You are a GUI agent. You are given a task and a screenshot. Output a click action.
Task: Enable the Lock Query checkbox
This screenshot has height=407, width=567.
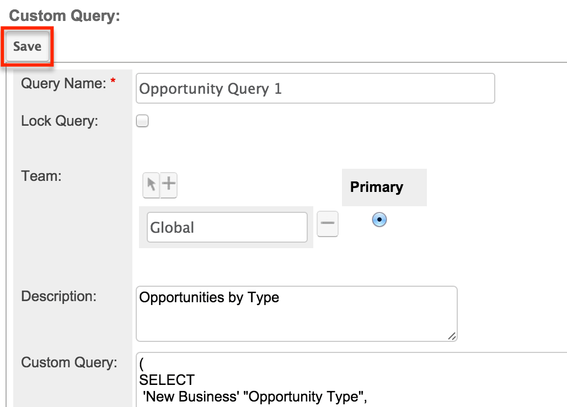[x=142, y=121]
